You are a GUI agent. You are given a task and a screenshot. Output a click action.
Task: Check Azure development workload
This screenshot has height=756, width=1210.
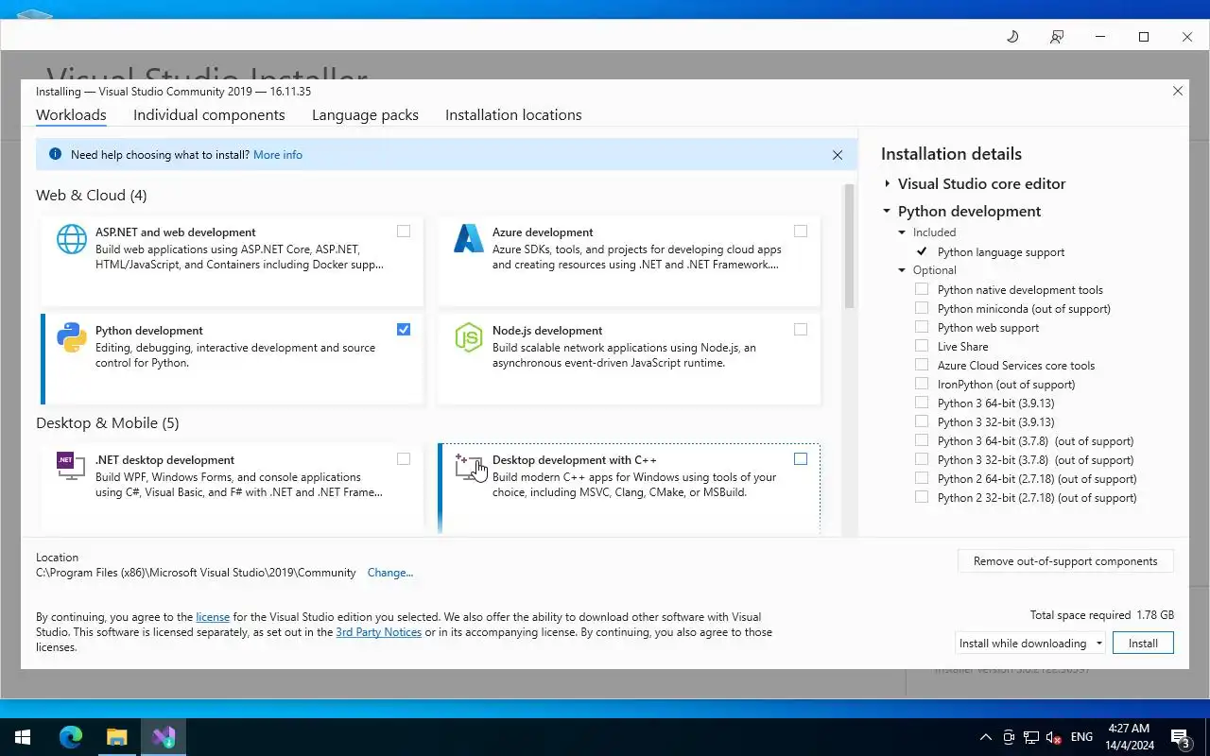[801, 232]
